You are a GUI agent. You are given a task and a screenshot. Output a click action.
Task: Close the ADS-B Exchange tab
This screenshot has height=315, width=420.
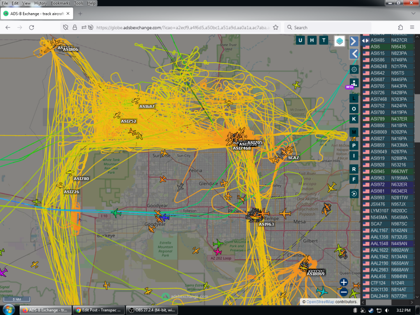(x=68, y=14)
